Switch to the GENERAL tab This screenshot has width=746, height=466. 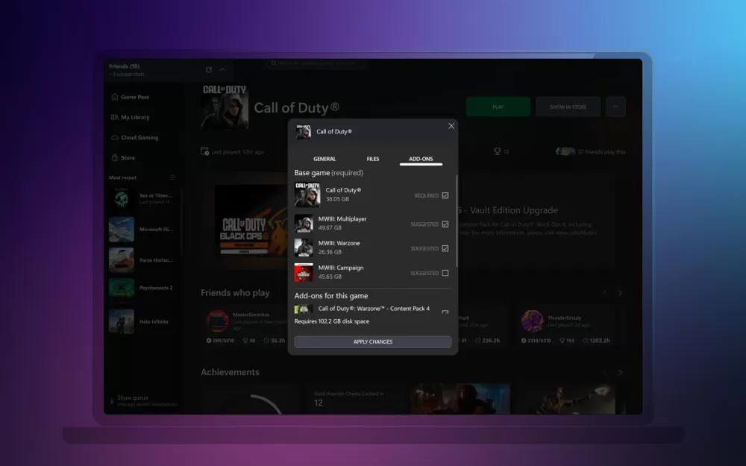[325, 159]
